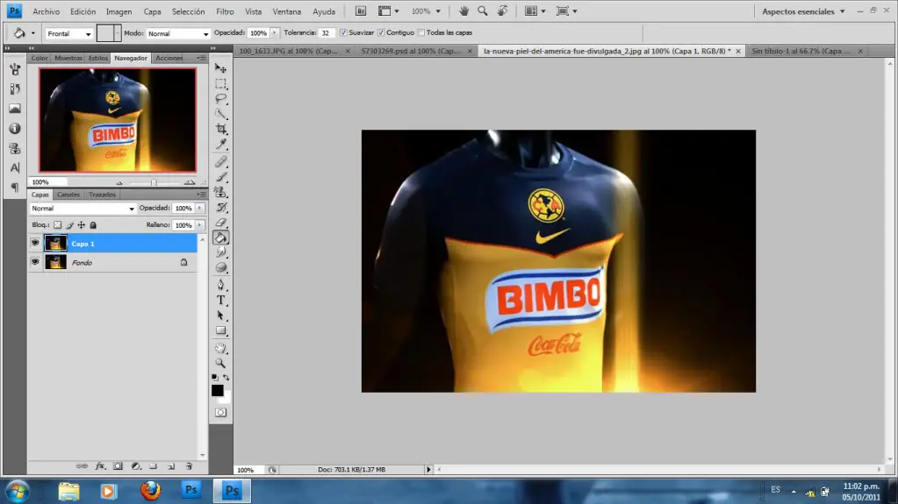Image resolution: width=898 pixels, height=504 pixels.
Task: Select the Path Selection tool
Action: 220,316
